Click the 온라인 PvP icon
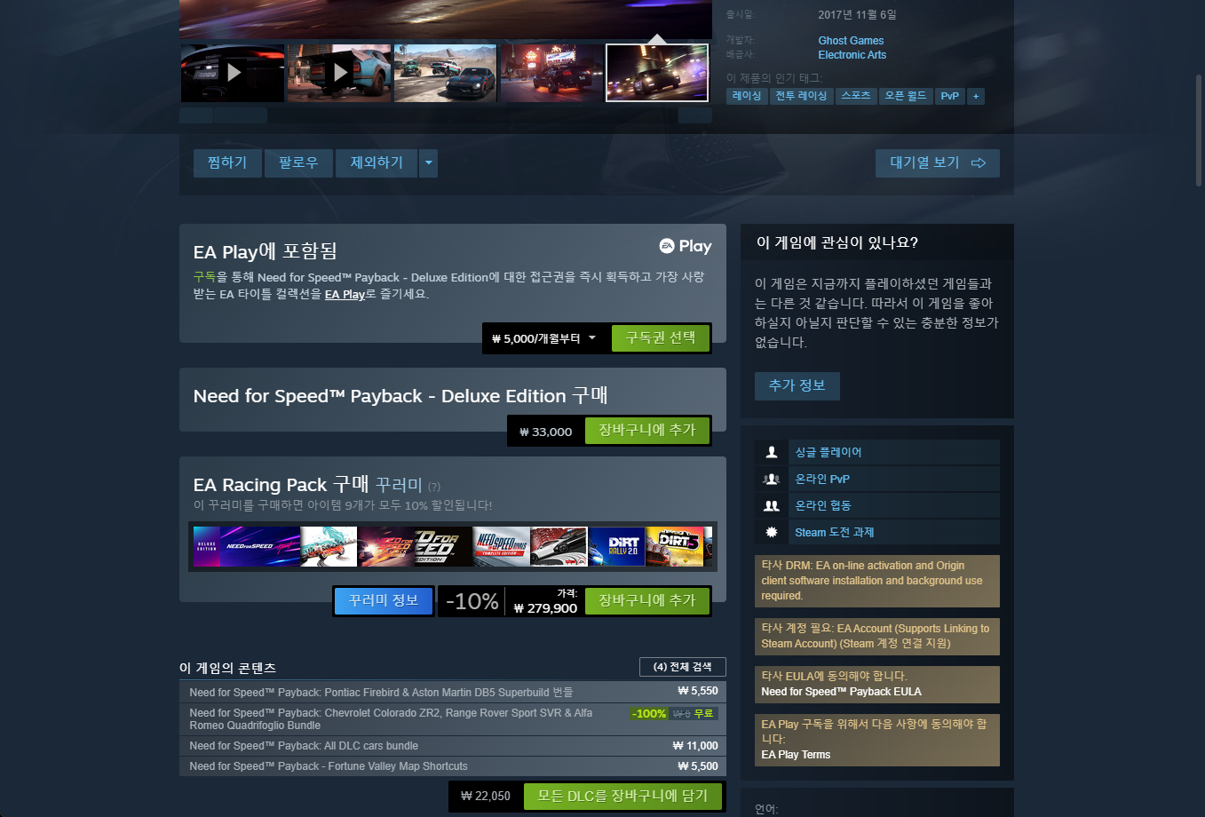This screenshot has height=817, width=1205. [x=772, y=479]
